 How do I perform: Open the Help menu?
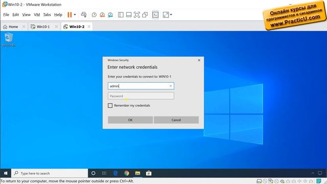[x=58, y=15]
